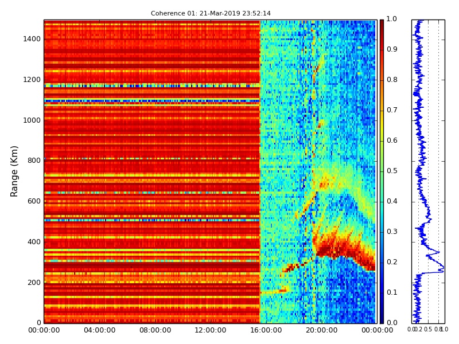
Task: Click the 400 range tick label
Action: point(34,242)
